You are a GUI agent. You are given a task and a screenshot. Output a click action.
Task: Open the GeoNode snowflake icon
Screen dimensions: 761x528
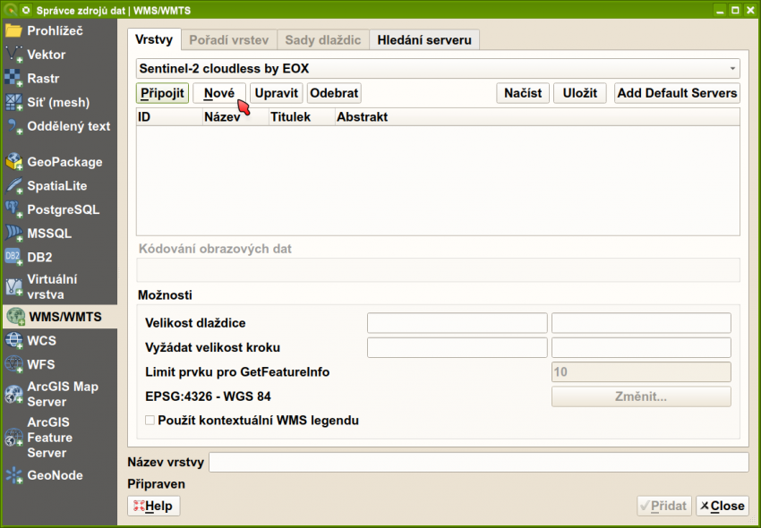[13, 476]
